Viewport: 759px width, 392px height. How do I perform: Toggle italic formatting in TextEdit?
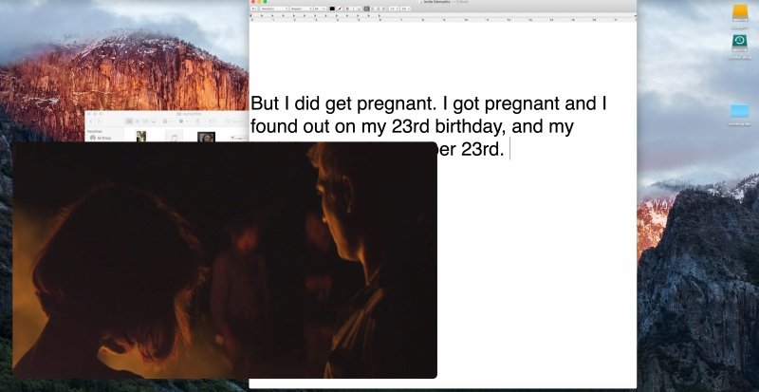tap(353, 9)
